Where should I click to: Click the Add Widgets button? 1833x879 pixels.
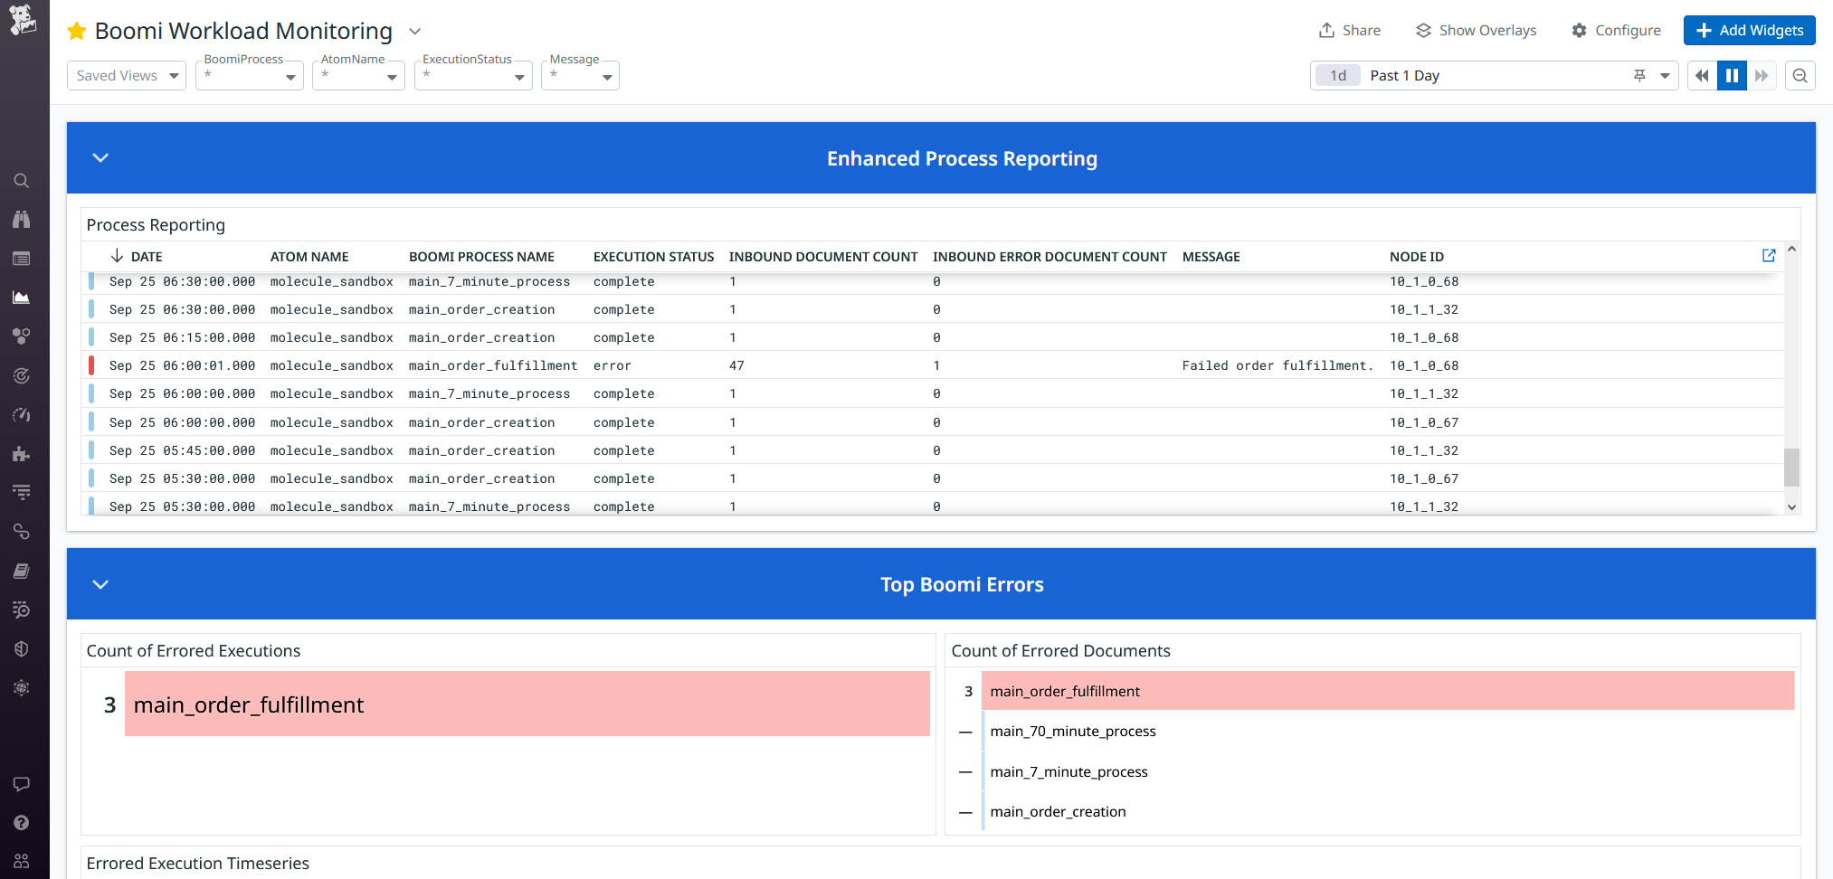coord(1749,30)
